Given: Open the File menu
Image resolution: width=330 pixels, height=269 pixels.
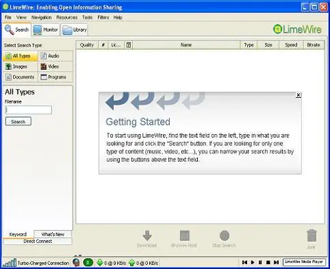Looking at the screenshot, I should coord(8,17).
